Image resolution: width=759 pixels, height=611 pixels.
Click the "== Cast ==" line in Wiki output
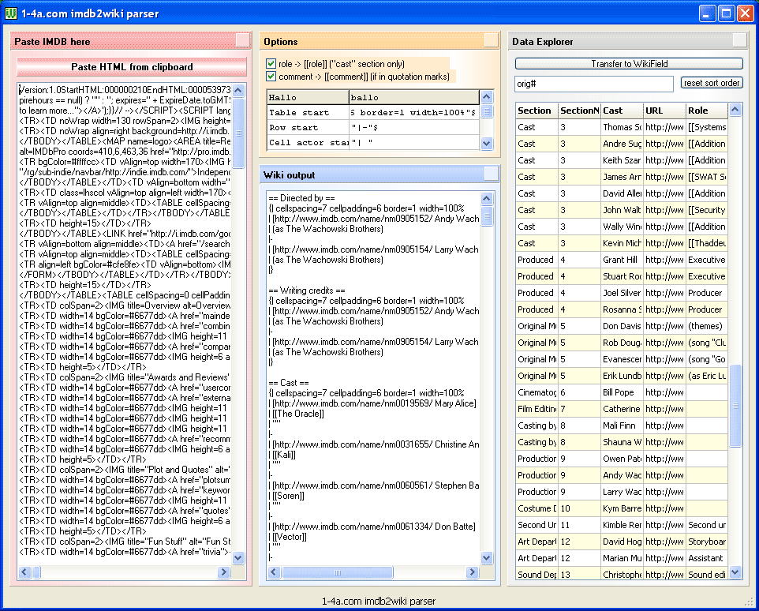(289, 383)
